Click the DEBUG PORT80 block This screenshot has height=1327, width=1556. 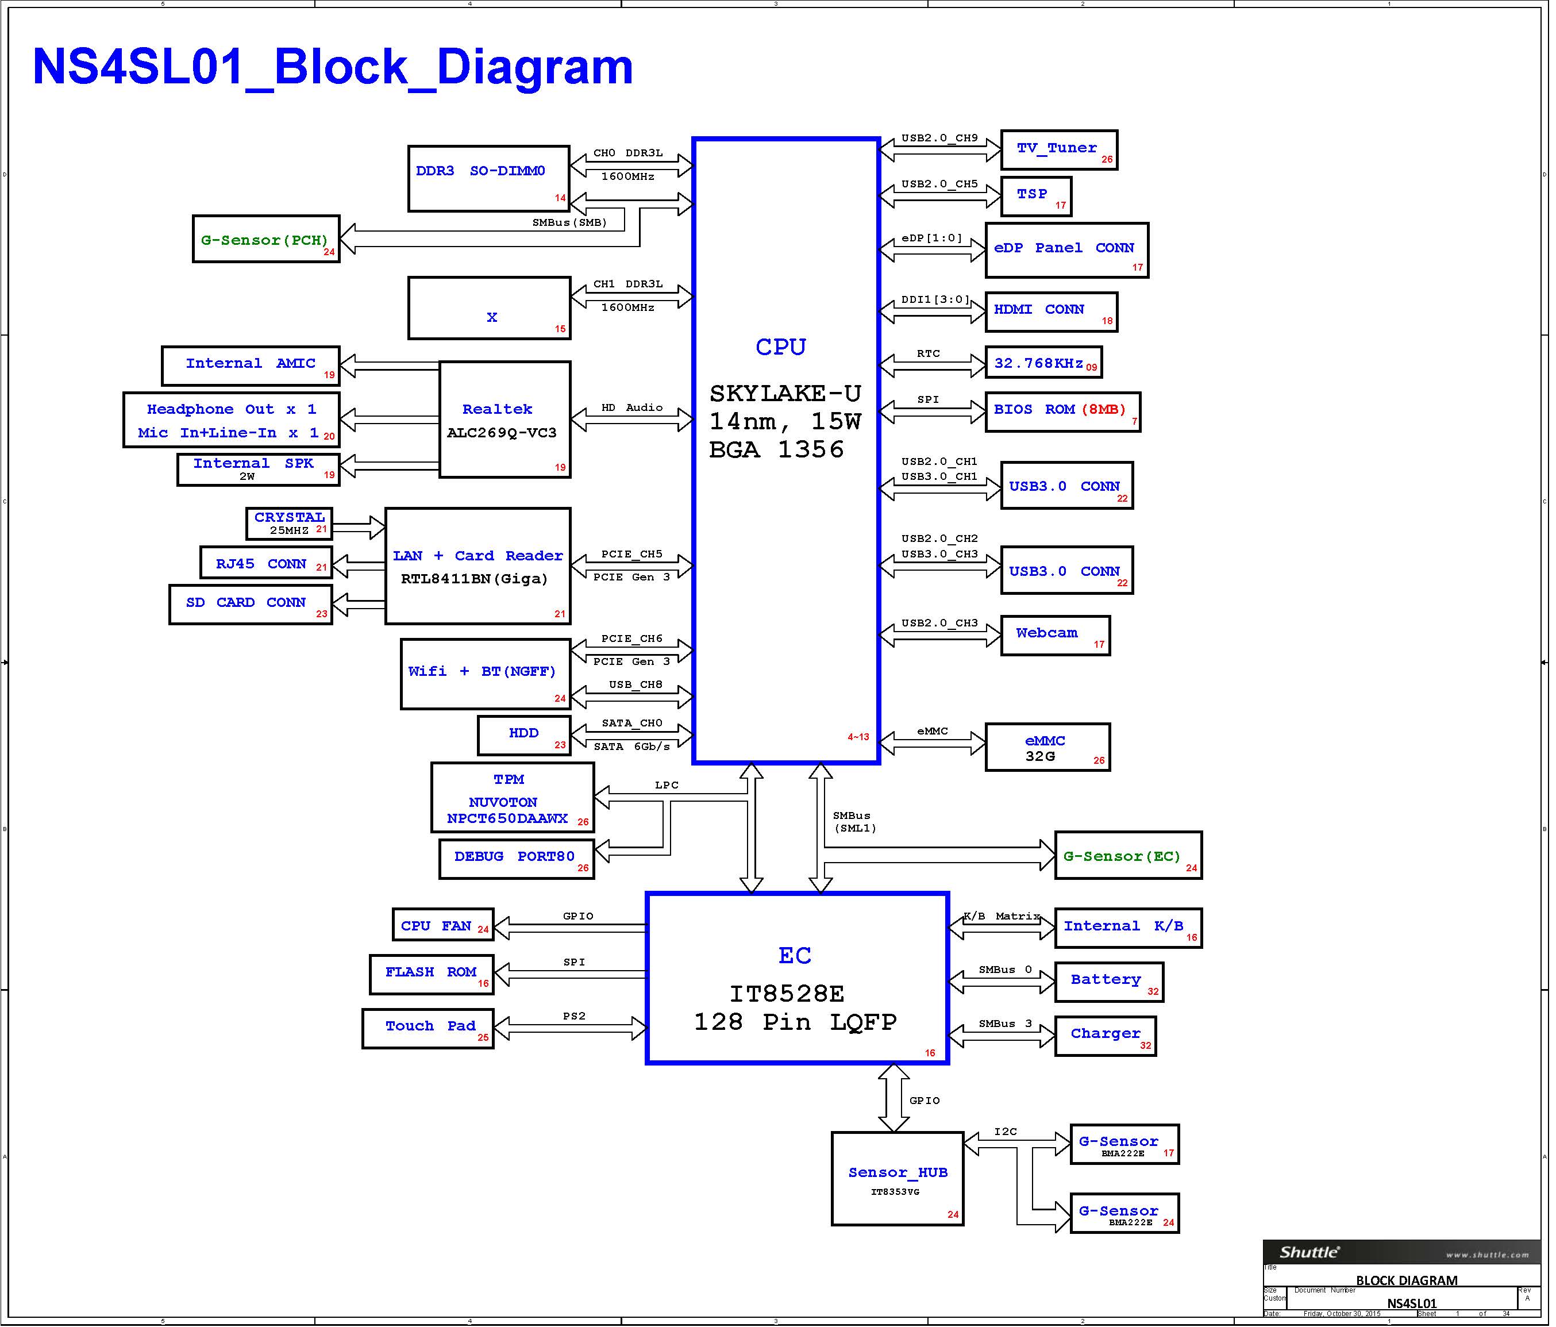pos(516,859)
